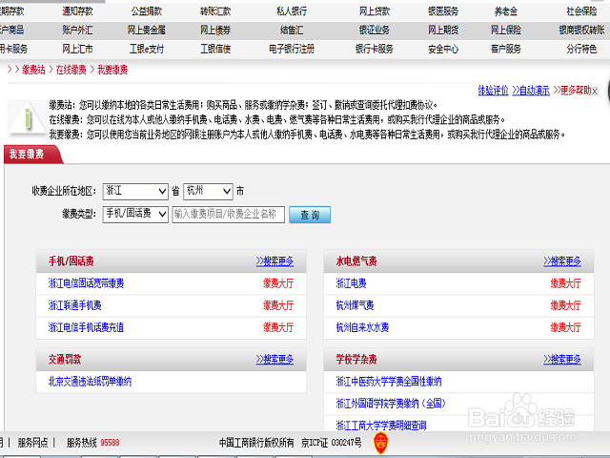
Task: Click the 查询 button
Action: coord(310,215)
